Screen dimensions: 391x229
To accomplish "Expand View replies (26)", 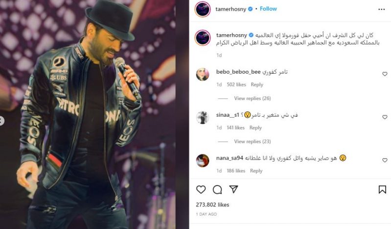I will [x=253, y=98].
